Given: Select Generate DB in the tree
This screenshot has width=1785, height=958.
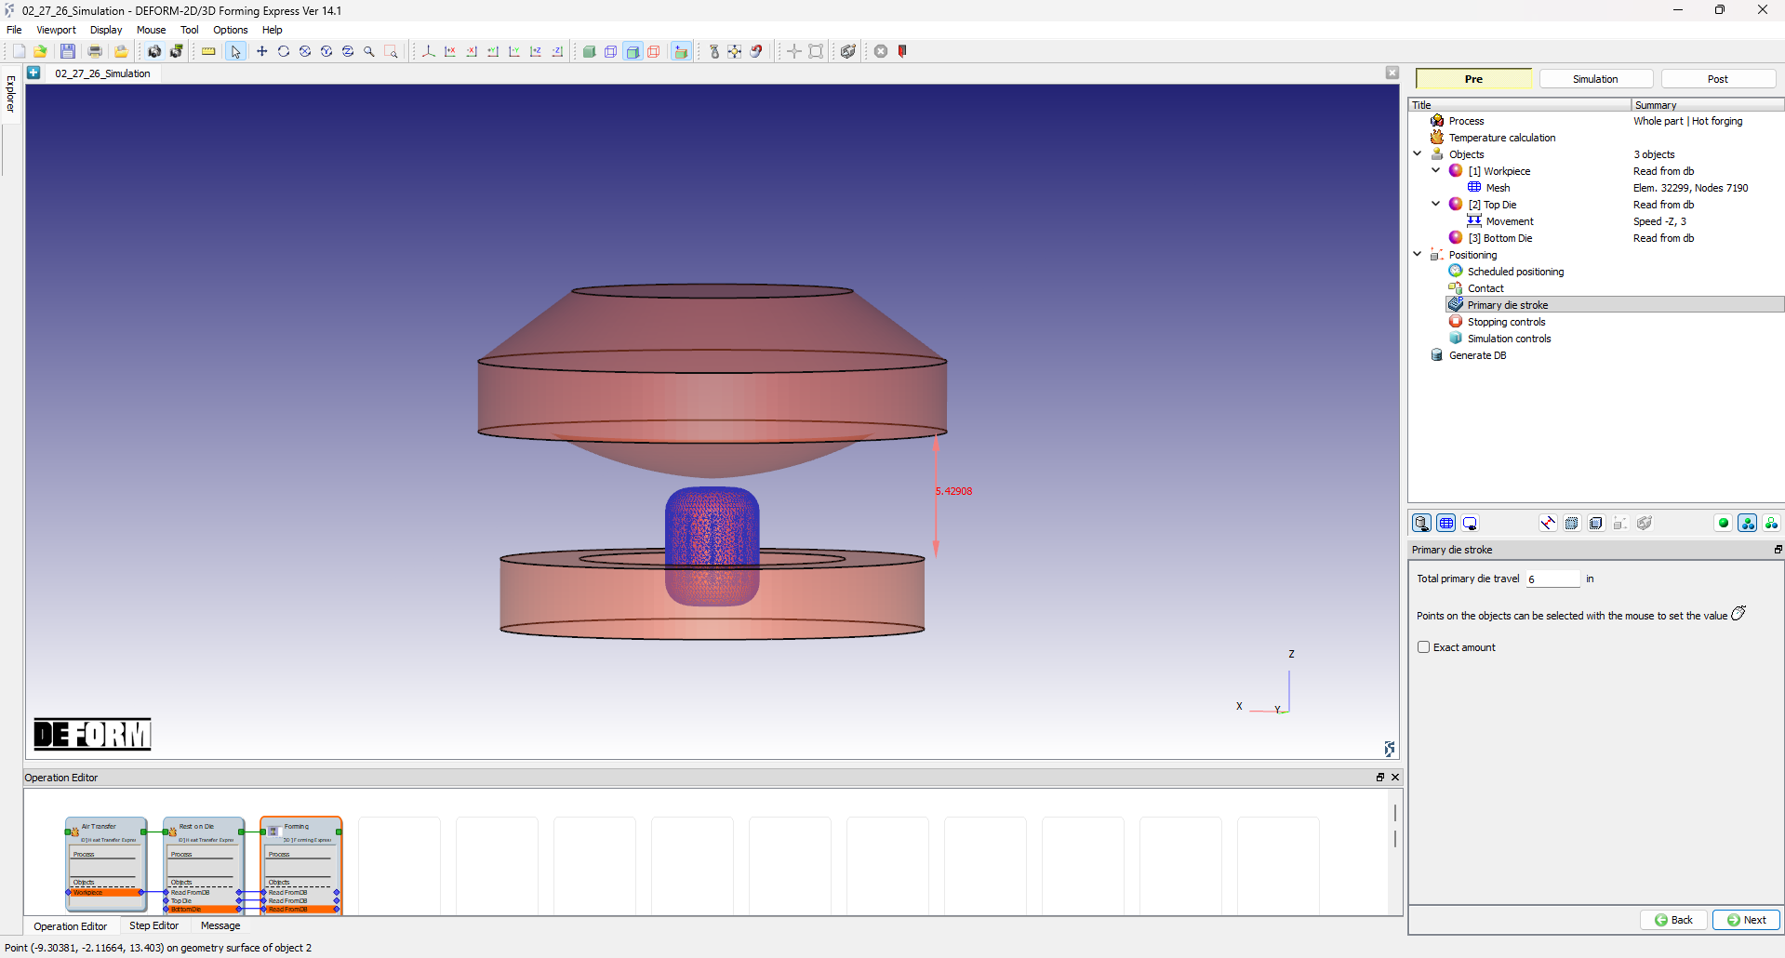Looking at the screenshot, I should [x=1477, y=355].
